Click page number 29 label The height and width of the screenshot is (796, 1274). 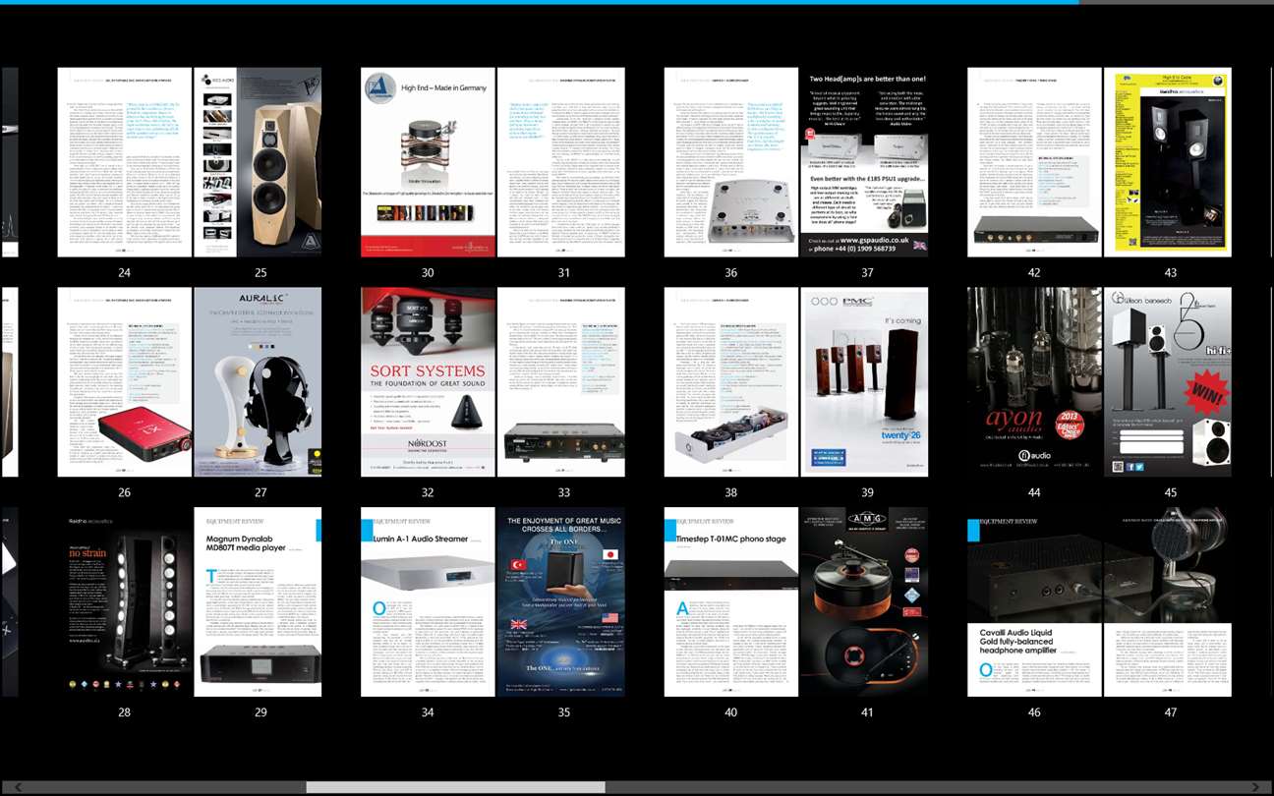261,712
